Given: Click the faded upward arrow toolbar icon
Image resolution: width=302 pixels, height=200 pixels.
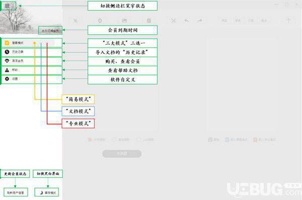Looking at the screenshot, I should tap(288, 21).
